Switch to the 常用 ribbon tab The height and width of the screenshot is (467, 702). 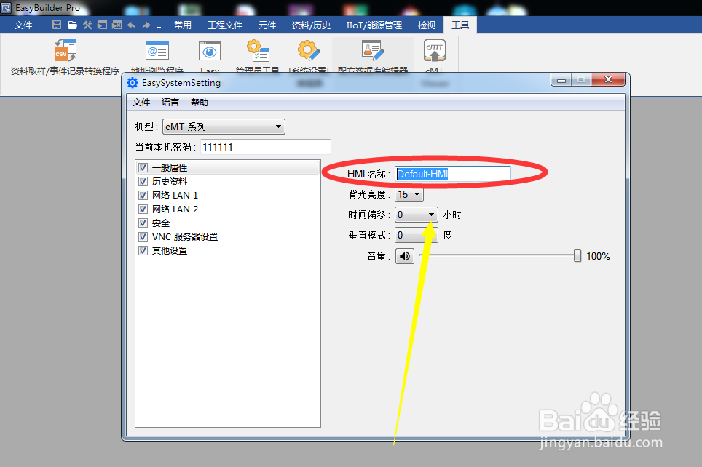(x=183, y=25)
